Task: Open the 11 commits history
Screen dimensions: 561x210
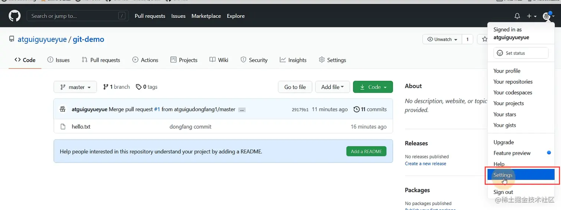Action: (x=370, y=109)
